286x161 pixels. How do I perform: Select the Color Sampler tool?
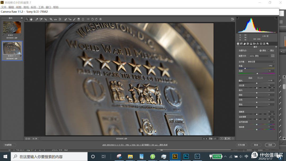coord(41,19)
